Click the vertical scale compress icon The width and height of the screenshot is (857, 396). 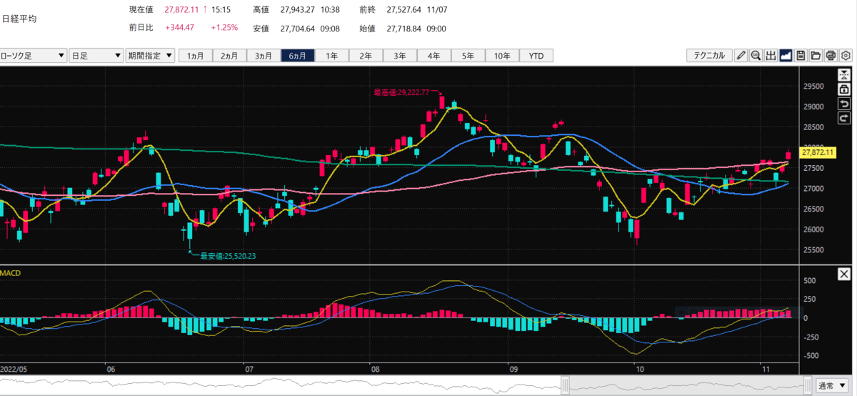(x=844, y=75)
